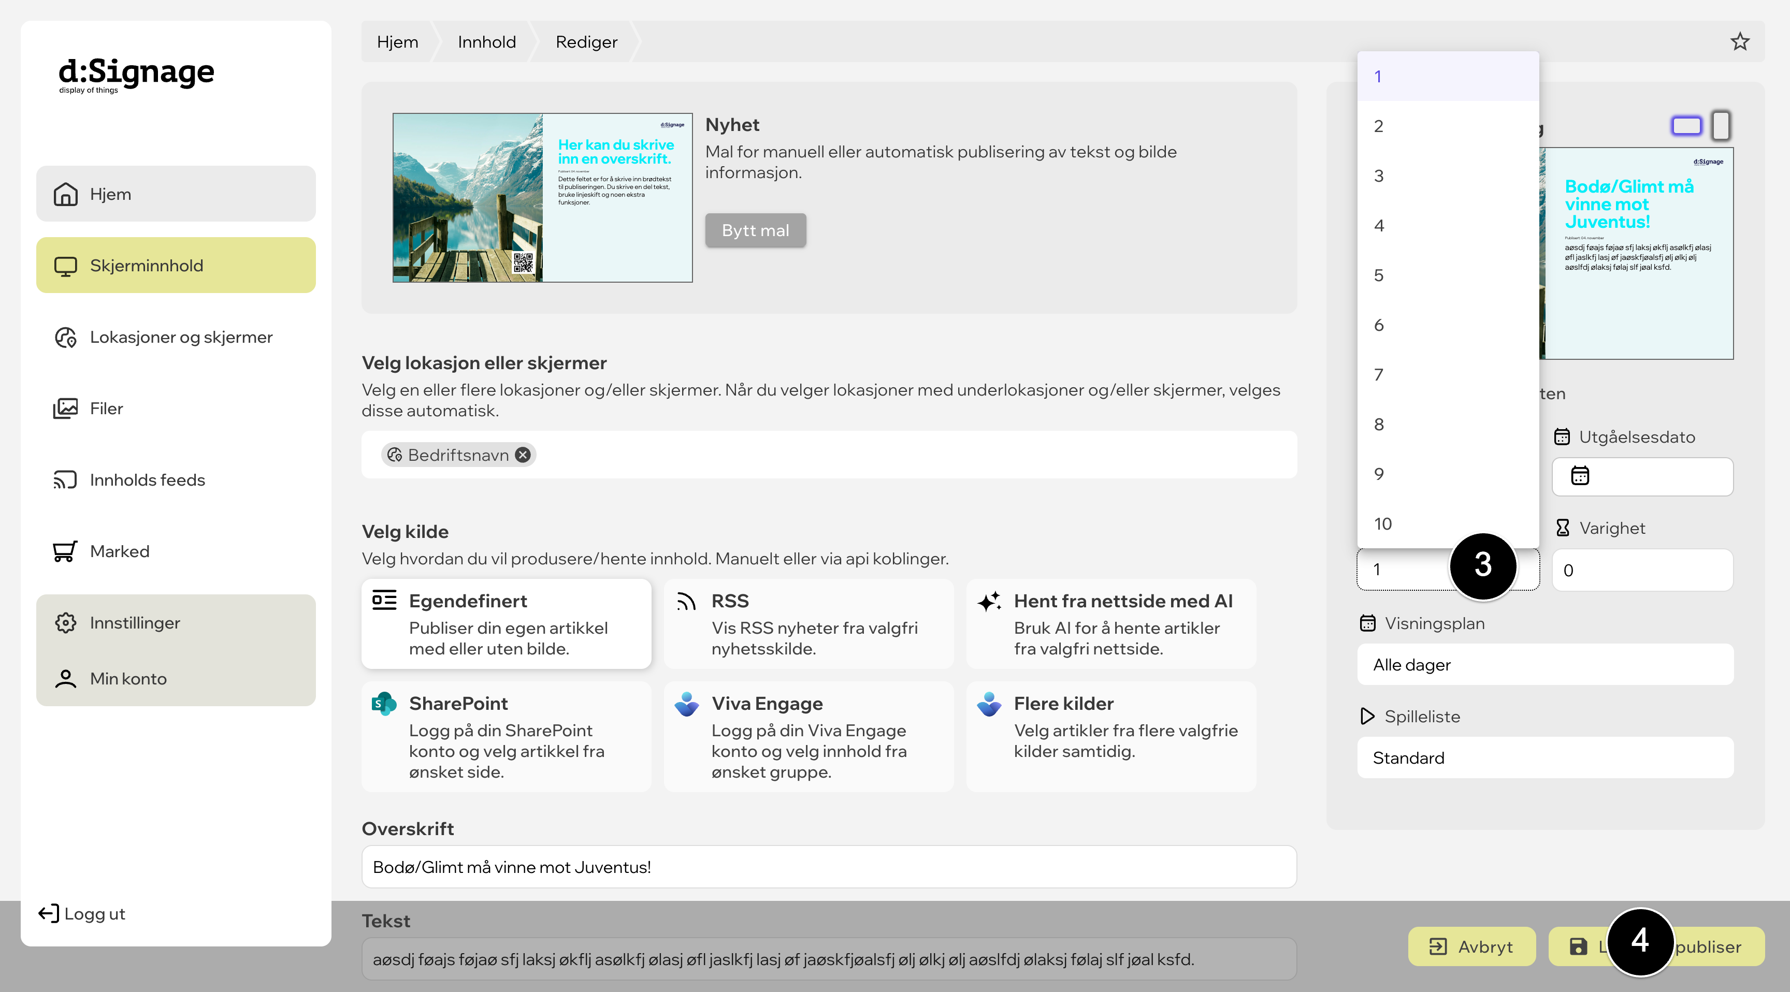Go to Hjem breadcrumb
The image size is (1790, 992).
tap(397, 42)
